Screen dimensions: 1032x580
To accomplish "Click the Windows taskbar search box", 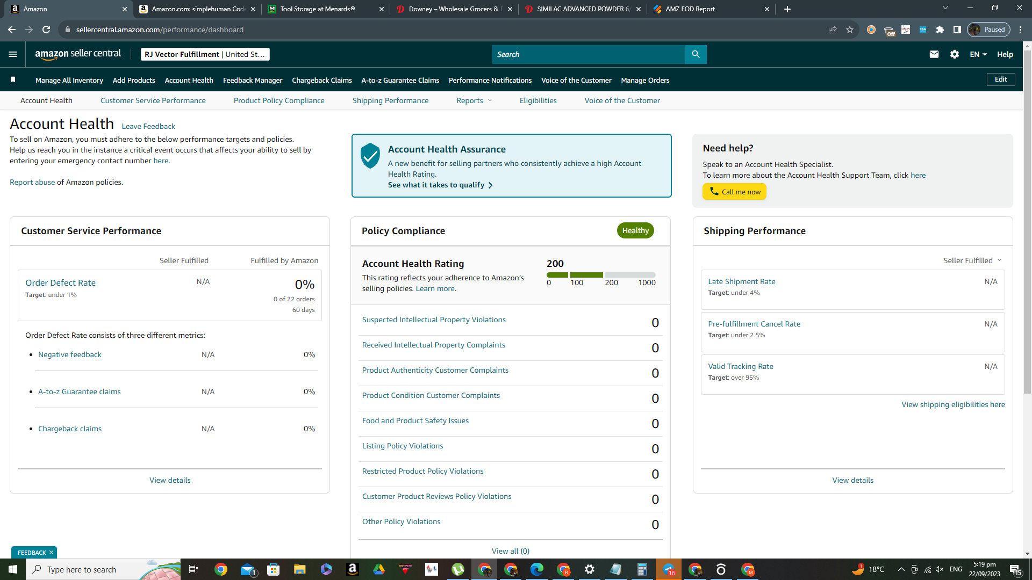I will point(104,569).
